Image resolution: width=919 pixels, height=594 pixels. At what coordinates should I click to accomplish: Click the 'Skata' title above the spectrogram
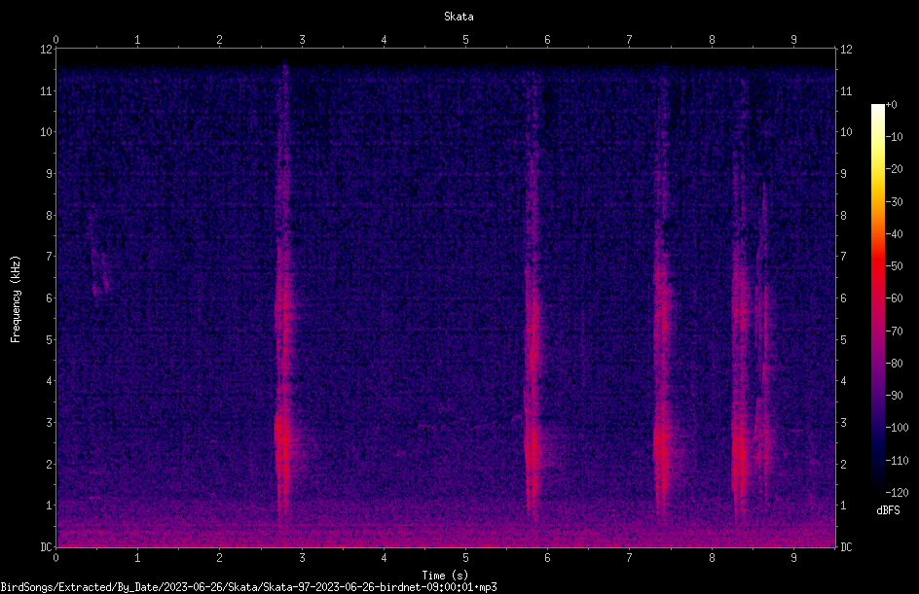tap(459, 17)
